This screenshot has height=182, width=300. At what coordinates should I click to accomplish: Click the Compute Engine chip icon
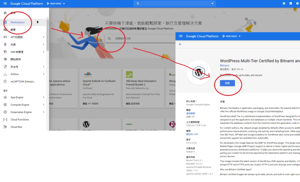[x=5, y=105]
